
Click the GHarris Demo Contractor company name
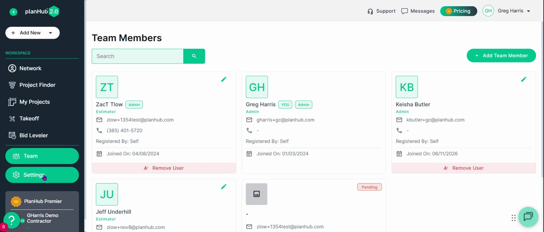[42, 218]
